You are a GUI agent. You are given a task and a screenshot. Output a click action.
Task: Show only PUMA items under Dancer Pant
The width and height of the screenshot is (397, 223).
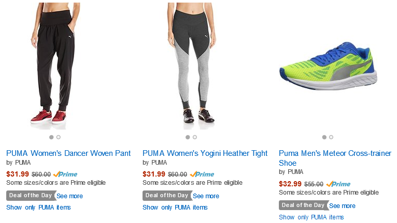tap(38, 208)
